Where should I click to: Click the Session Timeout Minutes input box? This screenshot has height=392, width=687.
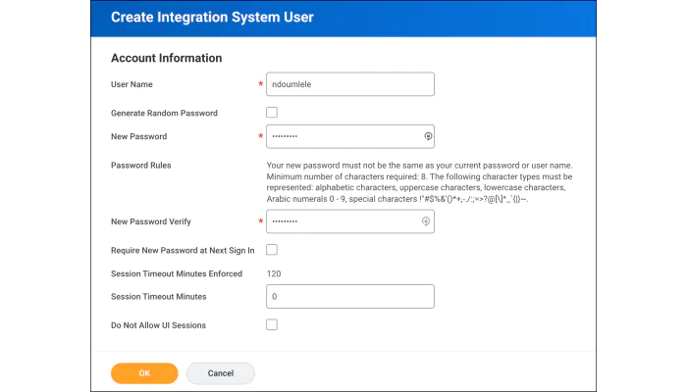tap(349, 296)
